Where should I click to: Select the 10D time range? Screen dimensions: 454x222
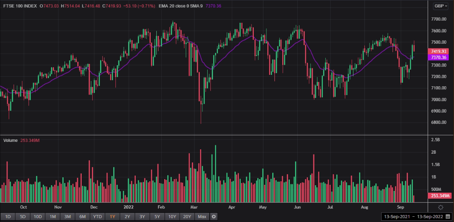pyautogui.click(x=38, y=216)
